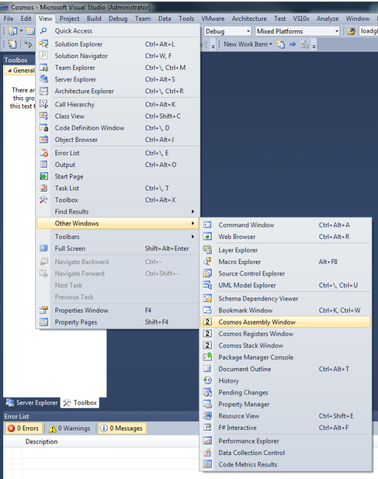Click the Web Browser icon in submenu
Viewport: 378px width, 479px height.
click(207, 236)
